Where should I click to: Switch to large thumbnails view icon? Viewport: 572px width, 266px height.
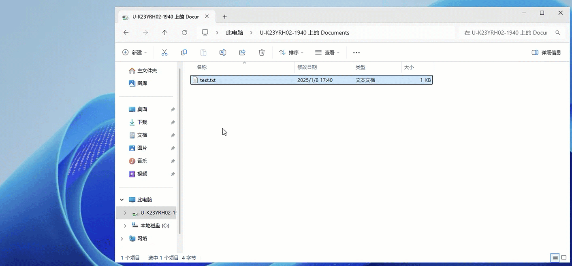[563, 258]
